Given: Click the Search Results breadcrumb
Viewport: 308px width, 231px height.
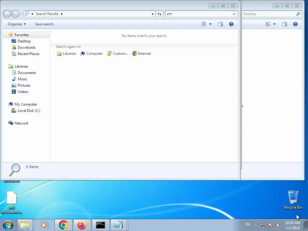Looking at the screenshot, I should 47,14.
